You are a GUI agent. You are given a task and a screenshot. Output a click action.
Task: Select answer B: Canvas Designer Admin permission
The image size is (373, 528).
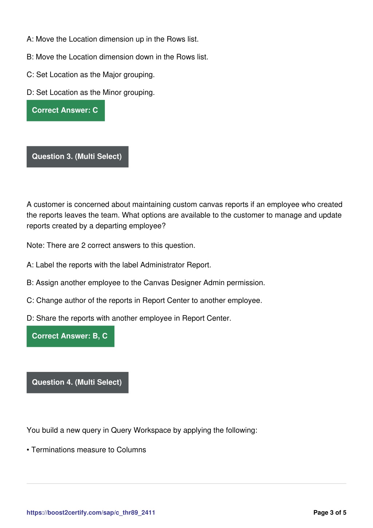pos(146,283)
